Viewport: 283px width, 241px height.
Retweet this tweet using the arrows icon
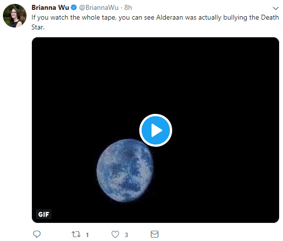click(76, 234)
